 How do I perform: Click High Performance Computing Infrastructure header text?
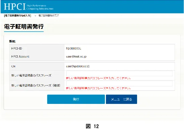tap(40, 7)
